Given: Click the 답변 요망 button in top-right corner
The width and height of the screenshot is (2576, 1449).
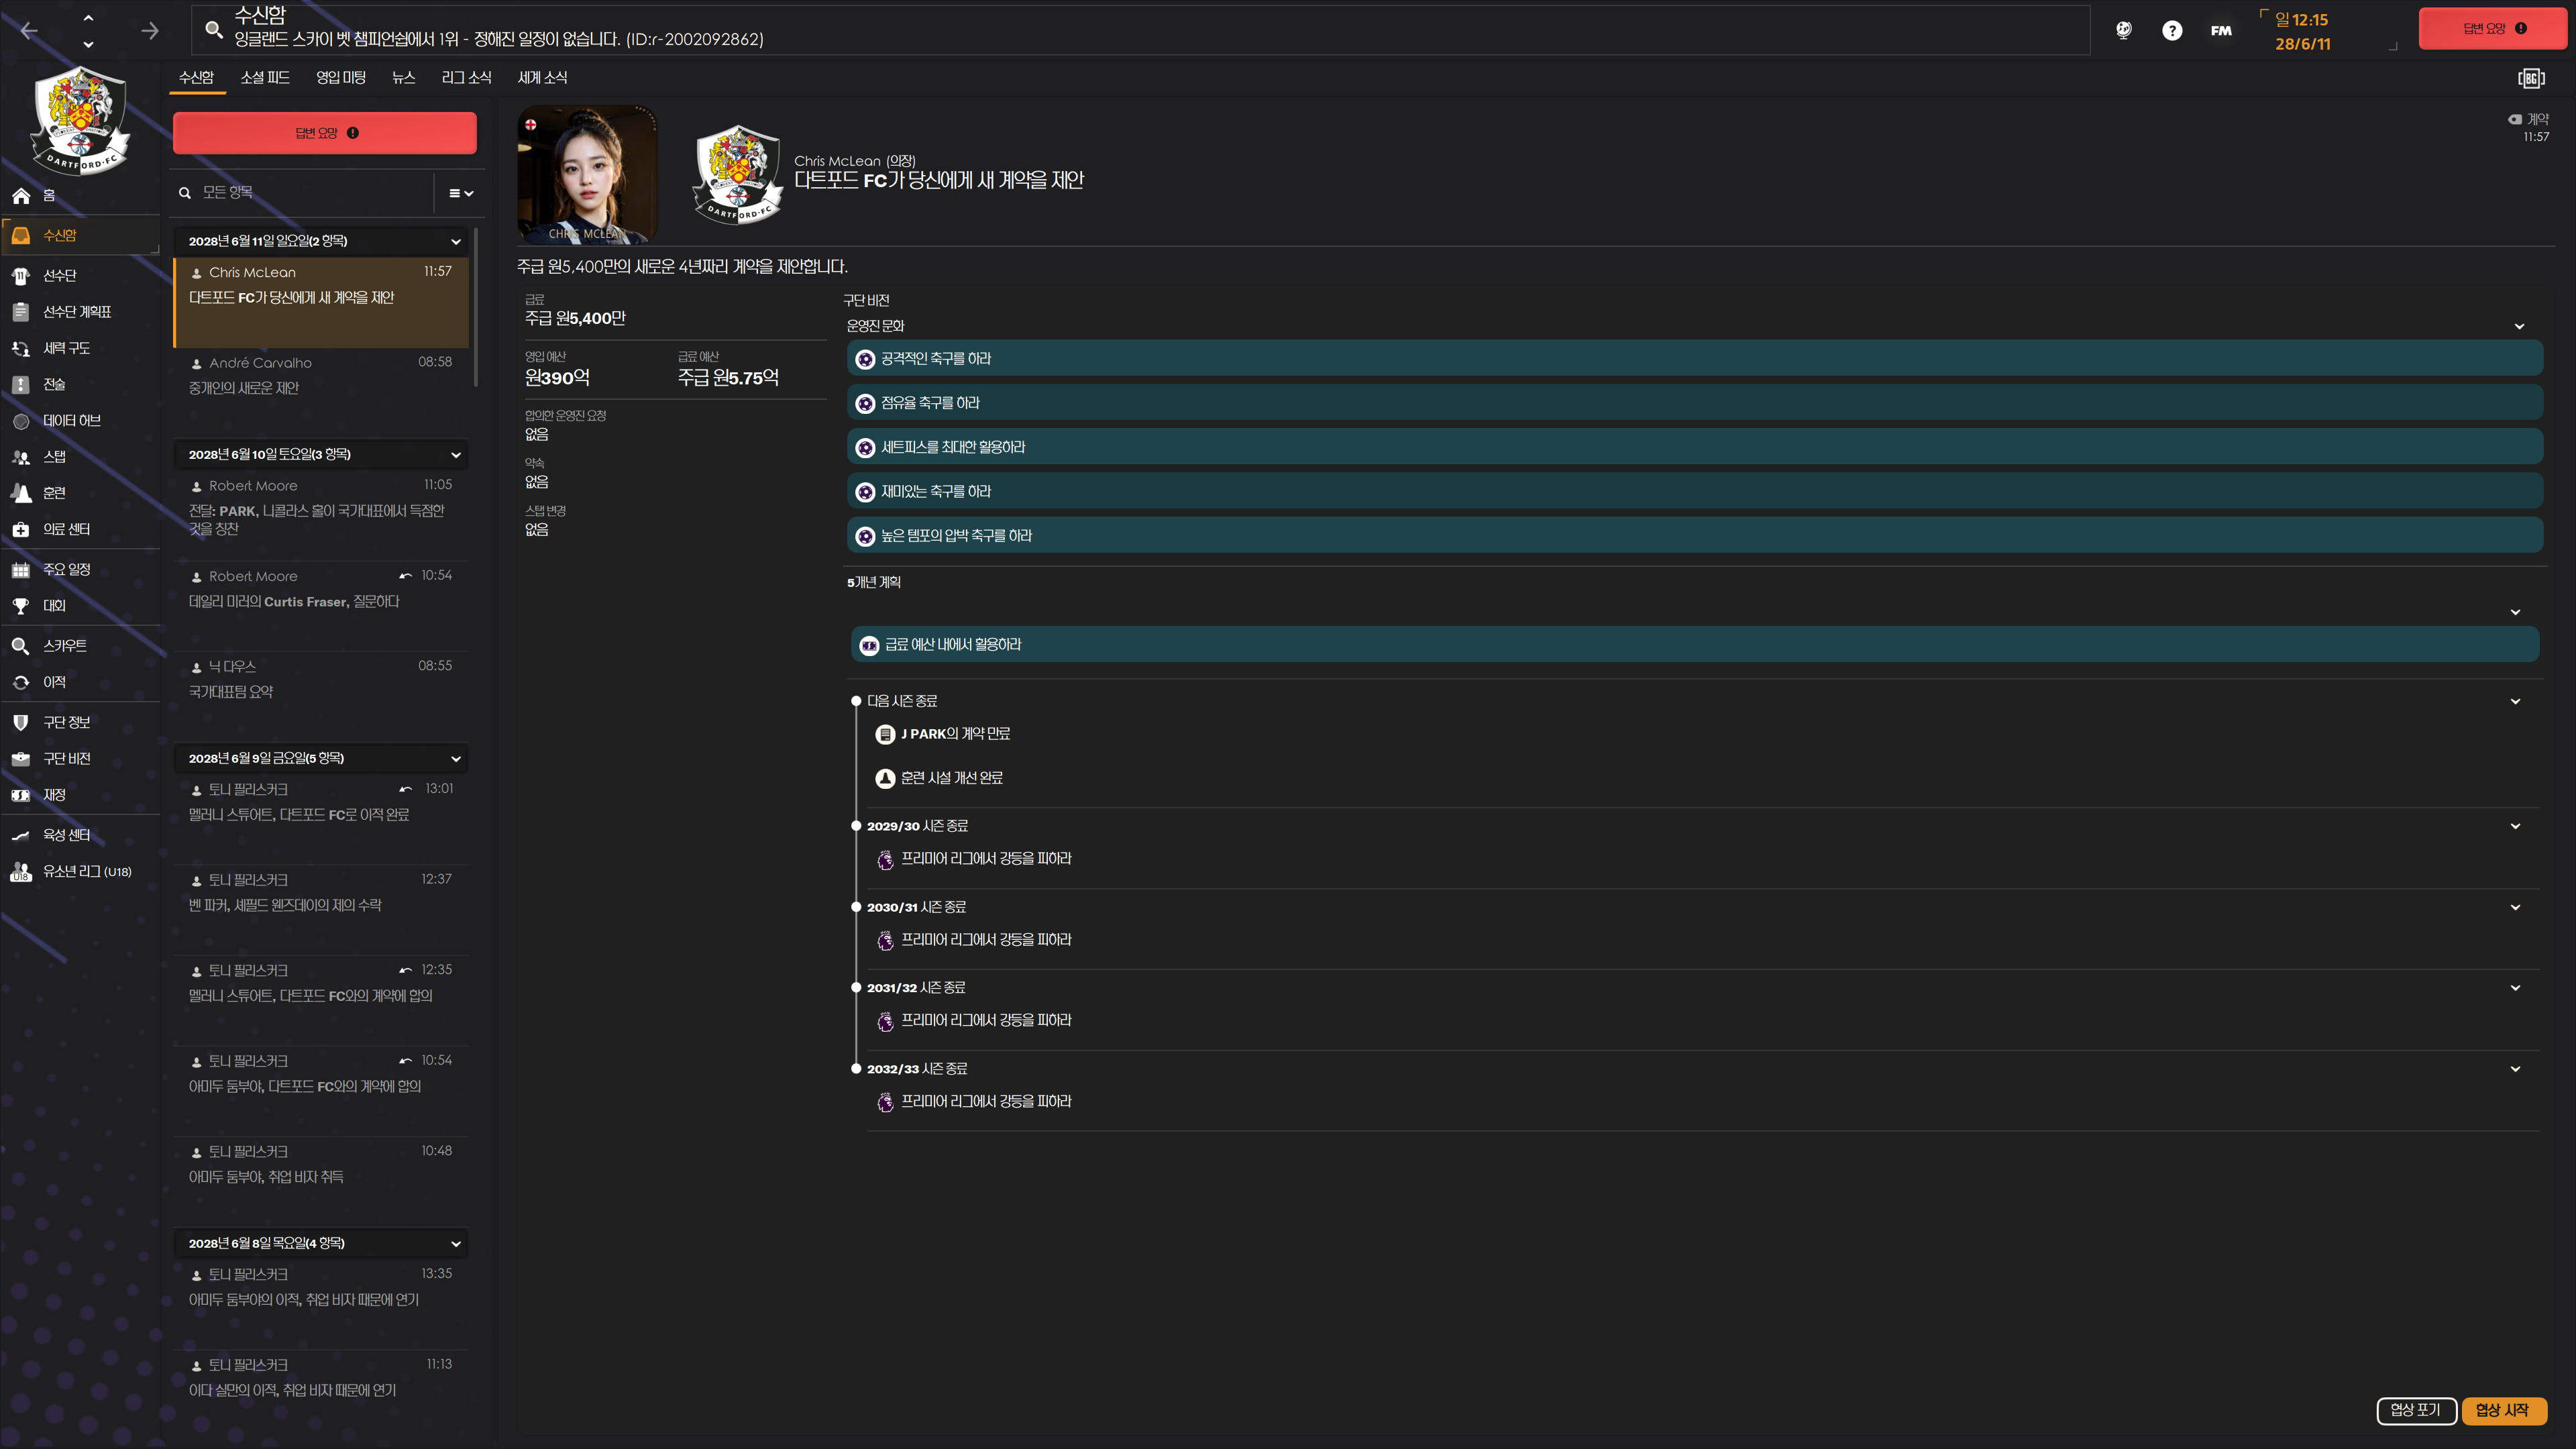Looking at the screenshot, I should pyautogui.click(x=2493, y=28).
